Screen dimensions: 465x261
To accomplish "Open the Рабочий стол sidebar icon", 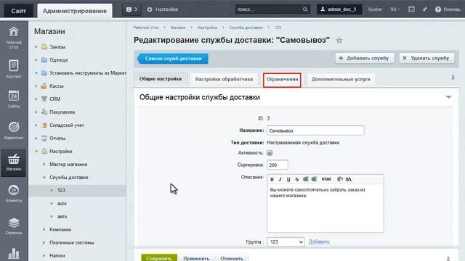I will (14, 37).
